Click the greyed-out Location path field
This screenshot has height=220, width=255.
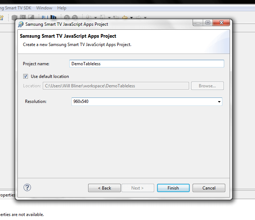[x=116, y=86]
